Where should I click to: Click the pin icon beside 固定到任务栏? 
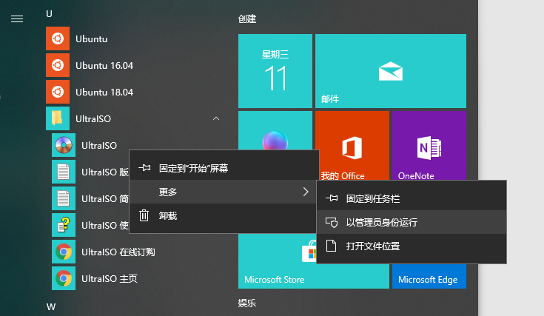point(332,198)
